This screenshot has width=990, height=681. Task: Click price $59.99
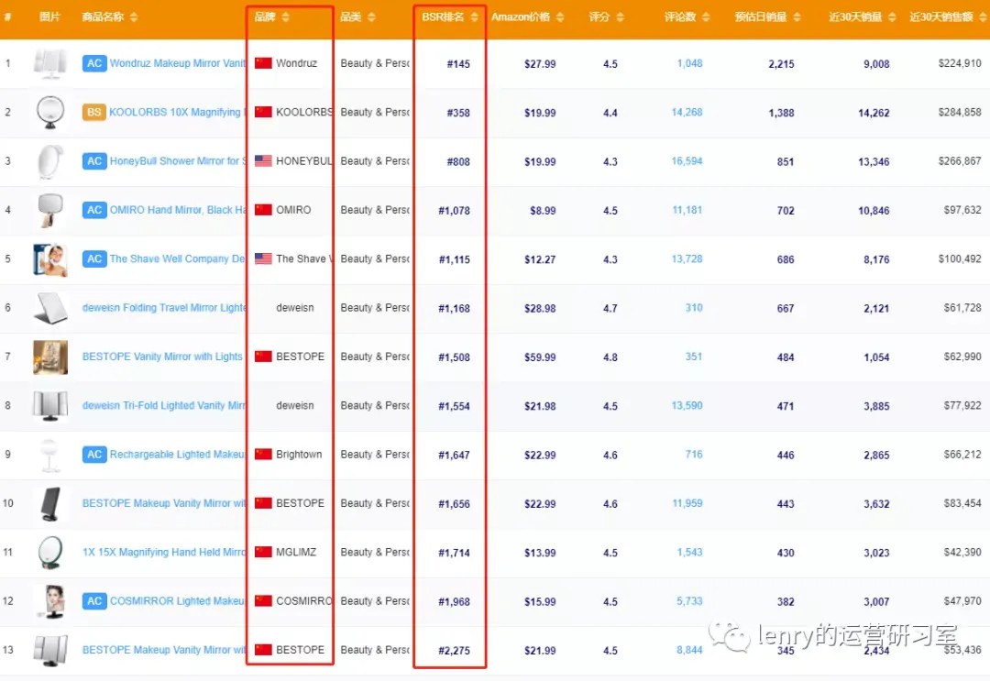pos(540,357)
